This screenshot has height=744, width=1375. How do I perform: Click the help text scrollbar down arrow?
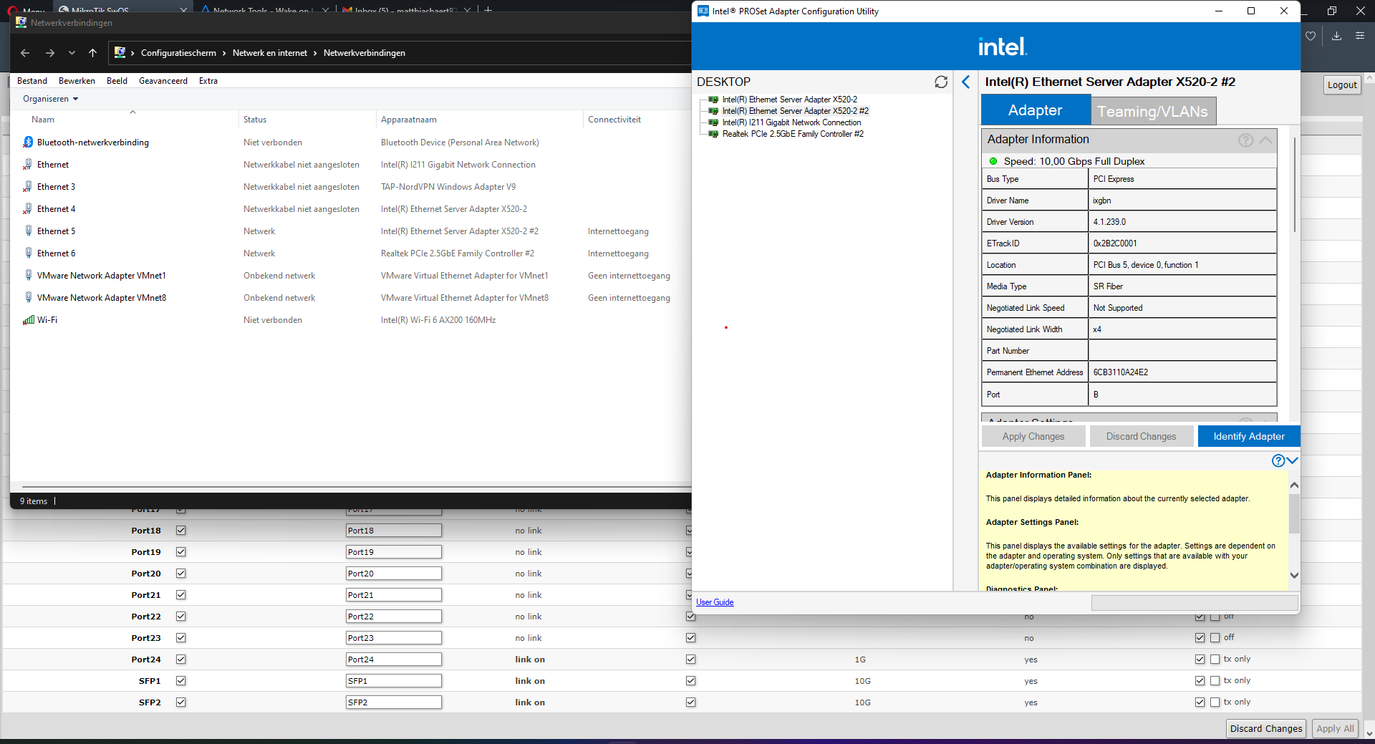pos(1294,575)
